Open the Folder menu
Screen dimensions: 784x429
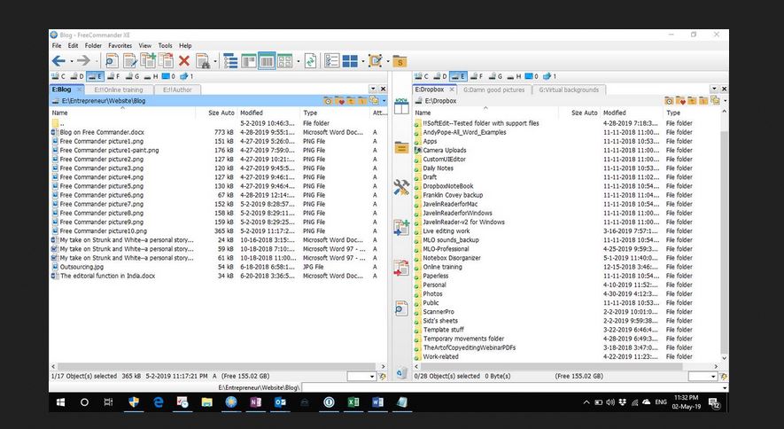[93, 45]
